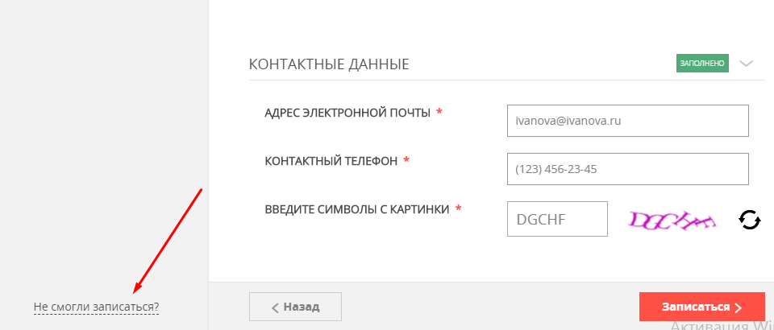Click the КОНТАКТНЫЙ ТЕЛЕФОН label
This screenshot has height=330, width=774.
pos(331,161)
